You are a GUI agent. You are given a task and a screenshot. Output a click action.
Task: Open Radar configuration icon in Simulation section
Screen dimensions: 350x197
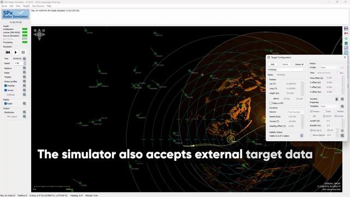(x=24, y=73)
